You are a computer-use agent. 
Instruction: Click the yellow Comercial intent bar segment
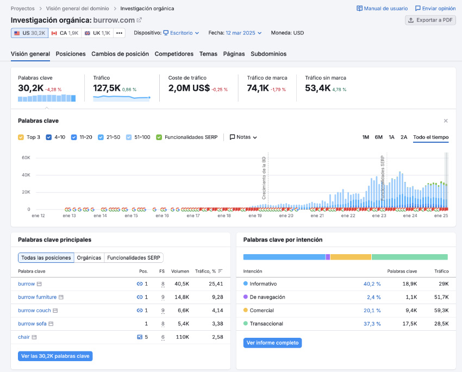351,257
